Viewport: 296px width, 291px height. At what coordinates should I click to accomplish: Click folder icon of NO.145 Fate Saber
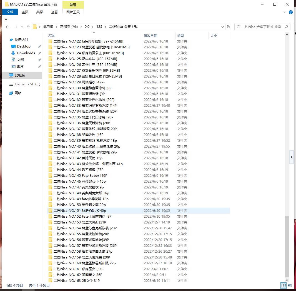click(x=51, y=176)
